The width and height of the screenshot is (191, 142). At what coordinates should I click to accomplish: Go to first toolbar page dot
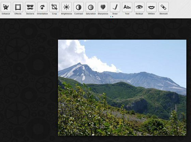coord(111,17)
